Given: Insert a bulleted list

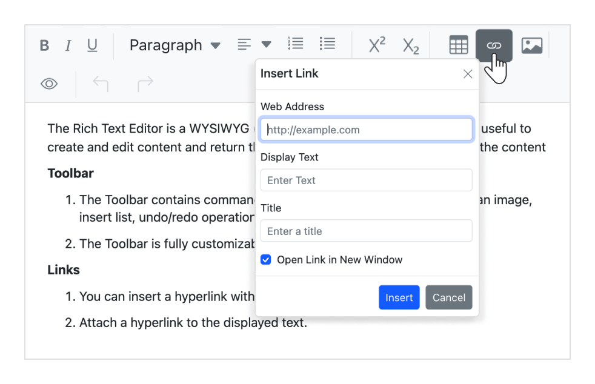Looking at the screenshot, I should [327, 44].
